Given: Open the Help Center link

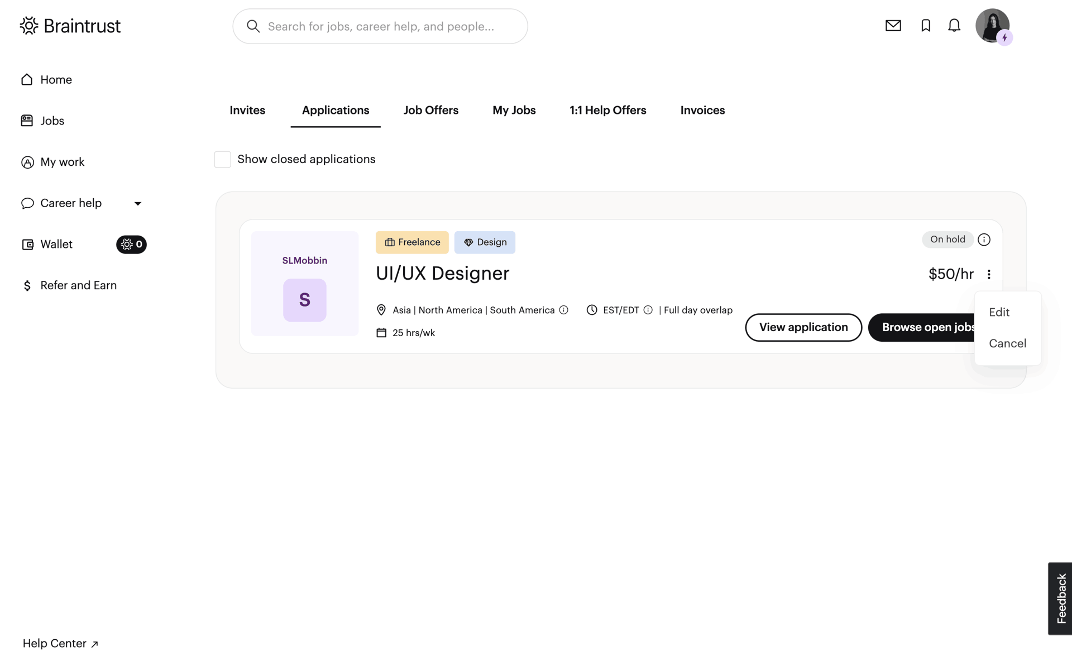Looking at the screenshot, I should pyautogui.click(x=60, y=643).
